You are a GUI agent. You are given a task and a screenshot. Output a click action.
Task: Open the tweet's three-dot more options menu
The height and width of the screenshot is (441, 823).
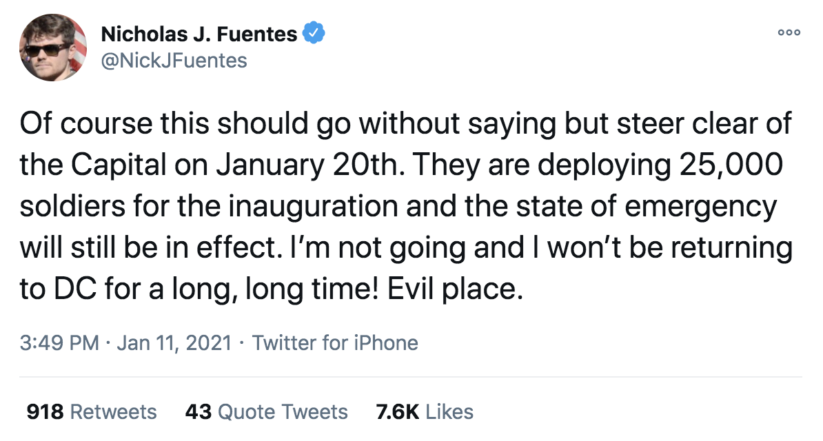788,33
